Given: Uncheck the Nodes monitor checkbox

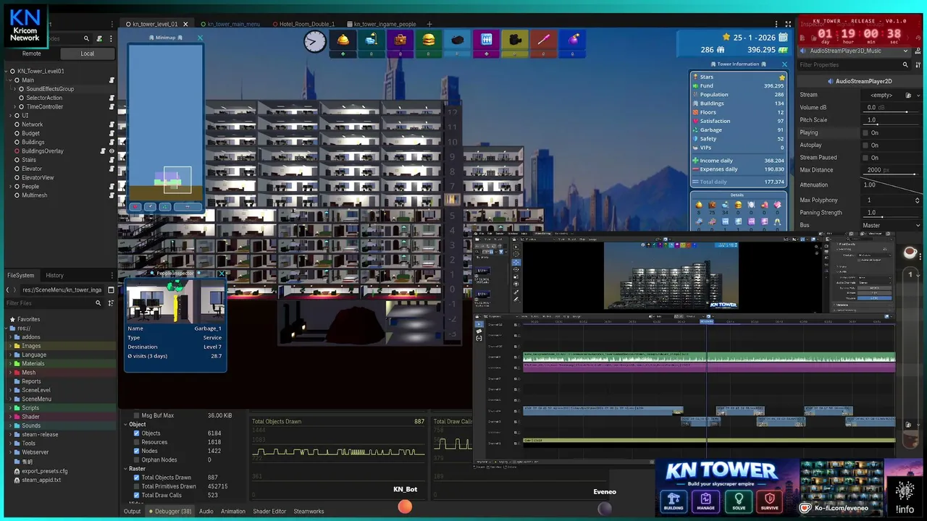Looking at the screenshot, I should pos(136,451).
